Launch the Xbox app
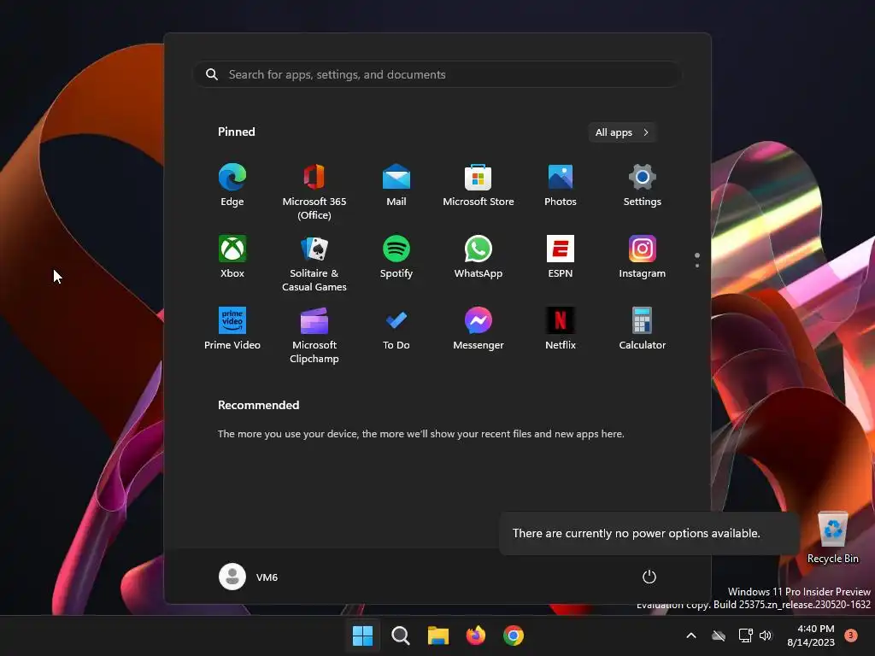The width and height of the screenshot is (875, 656). tap(232, 257)
